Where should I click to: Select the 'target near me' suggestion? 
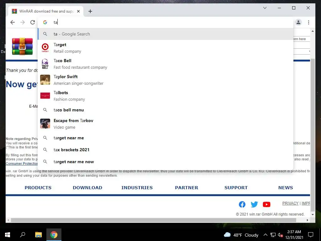pos(166,138)
